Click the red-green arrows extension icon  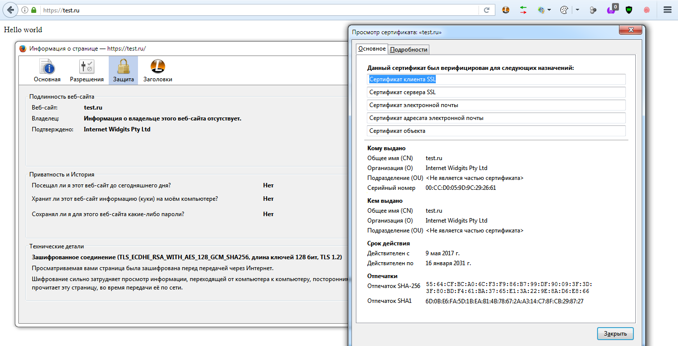coord(523,10)
